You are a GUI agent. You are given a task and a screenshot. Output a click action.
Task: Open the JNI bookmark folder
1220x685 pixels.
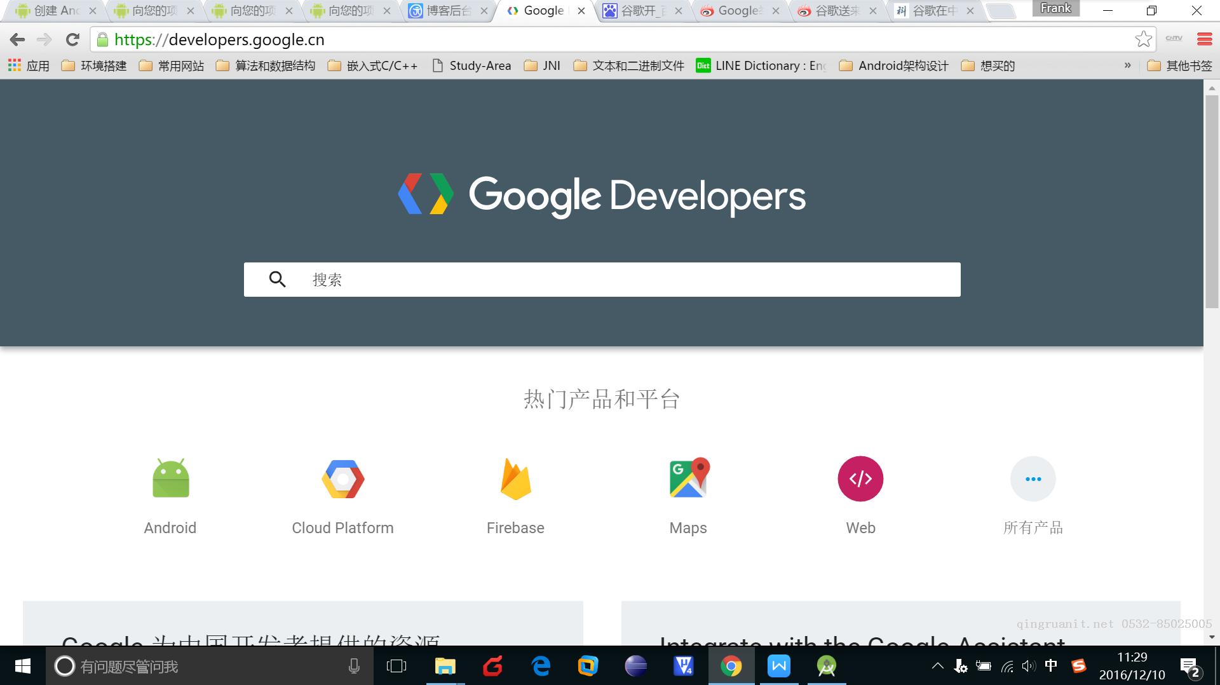coord(542,65)
